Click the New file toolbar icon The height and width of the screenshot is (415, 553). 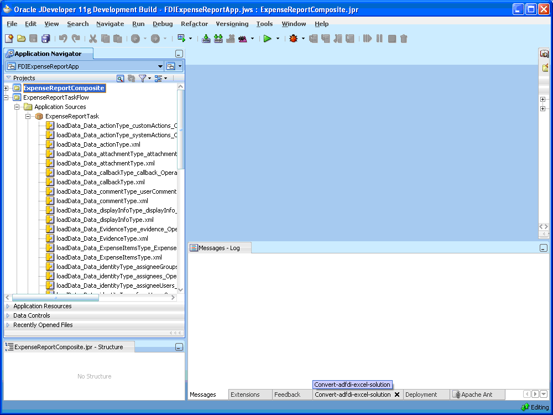tap(9, 39)
